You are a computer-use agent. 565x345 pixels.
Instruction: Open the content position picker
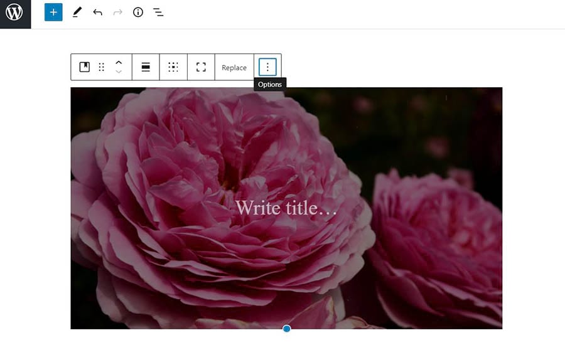tap(173, 67)
